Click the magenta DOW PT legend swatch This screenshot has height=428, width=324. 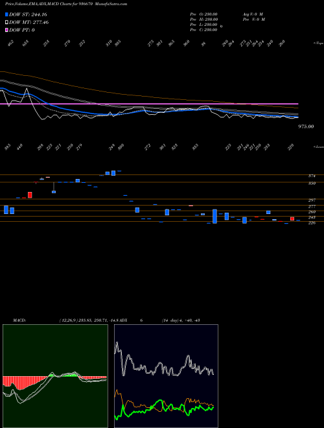6,30
